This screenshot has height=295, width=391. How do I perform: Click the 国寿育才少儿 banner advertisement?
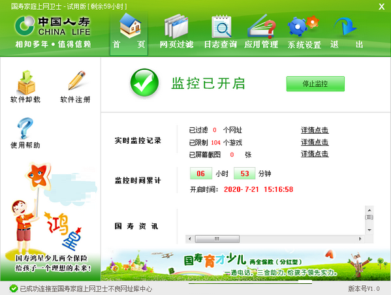[245, 265]
